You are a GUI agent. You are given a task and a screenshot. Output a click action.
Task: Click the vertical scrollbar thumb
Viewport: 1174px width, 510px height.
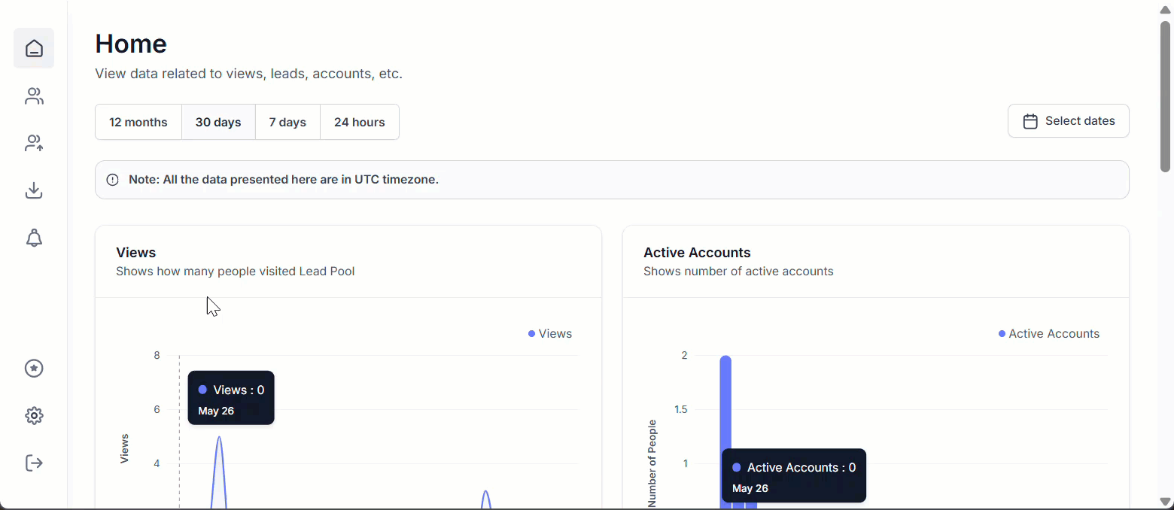pos(1165,96)
